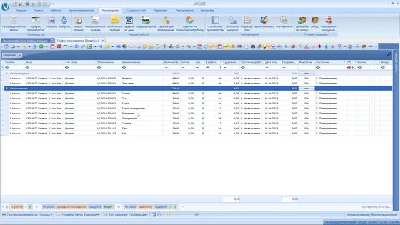
Task: Switch to the Планирование ribbon tab
Action: click(184, 11)
